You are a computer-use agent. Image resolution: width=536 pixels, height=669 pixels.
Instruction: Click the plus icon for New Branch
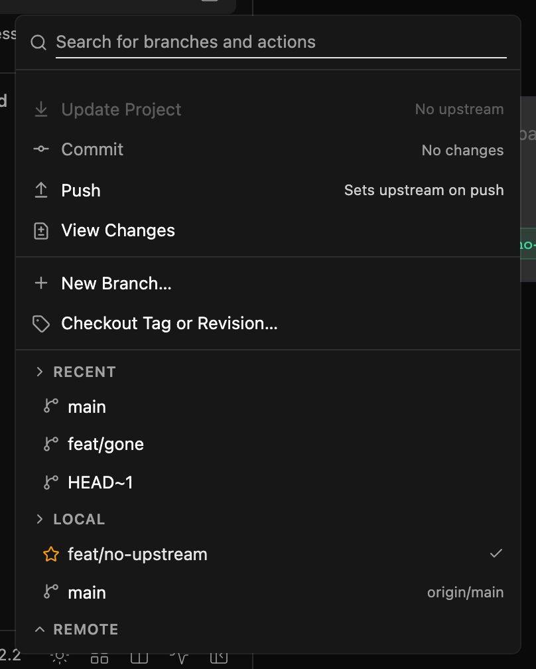[x=41, y=283]
